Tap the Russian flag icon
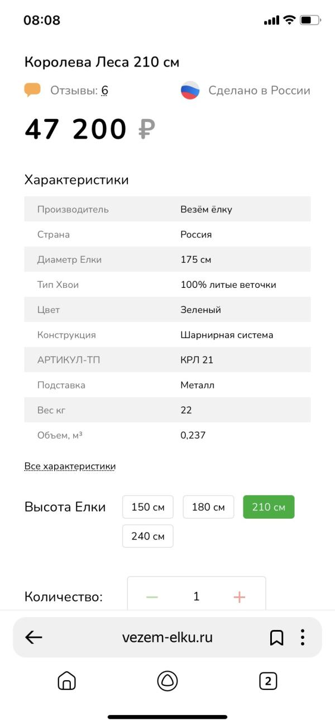The height and width of the screenshot is (725, 335). click(x=190, y=91)
